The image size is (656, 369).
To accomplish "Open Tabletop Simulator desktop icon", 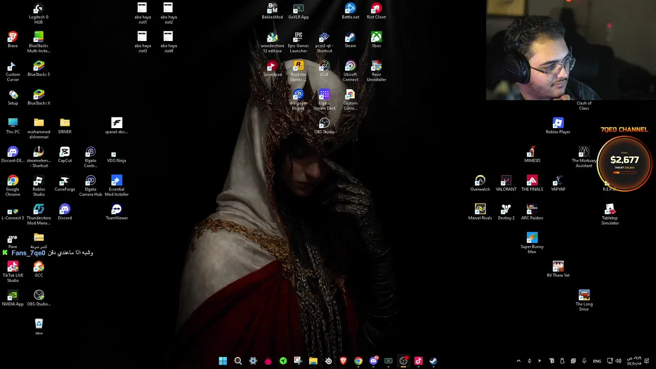I will point(610,215).
